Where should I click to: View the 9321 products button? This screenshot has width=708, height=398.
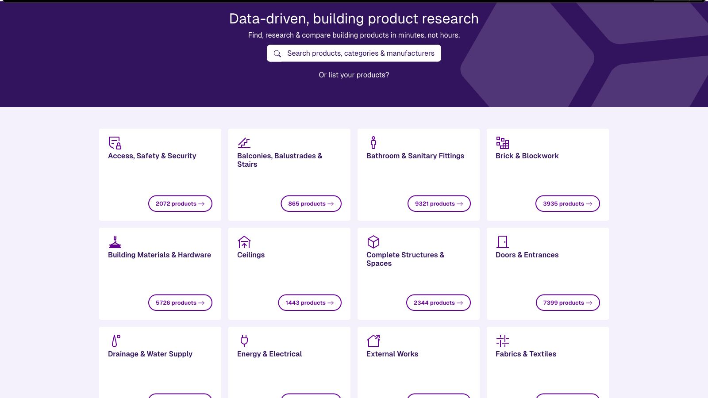[439, 203]
